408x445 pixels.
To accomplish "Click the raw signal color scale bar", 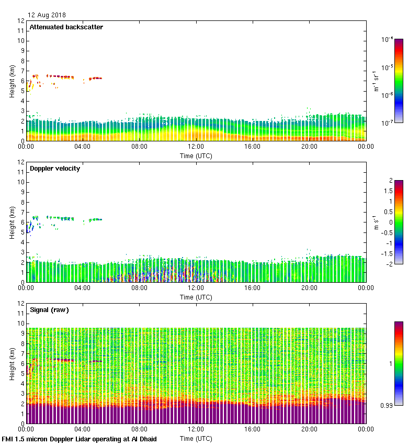I will [399, 363].
